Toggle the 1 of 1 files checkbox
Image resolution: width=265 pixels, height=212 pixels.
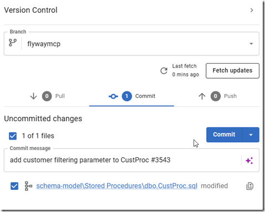(x=13, y=136)
